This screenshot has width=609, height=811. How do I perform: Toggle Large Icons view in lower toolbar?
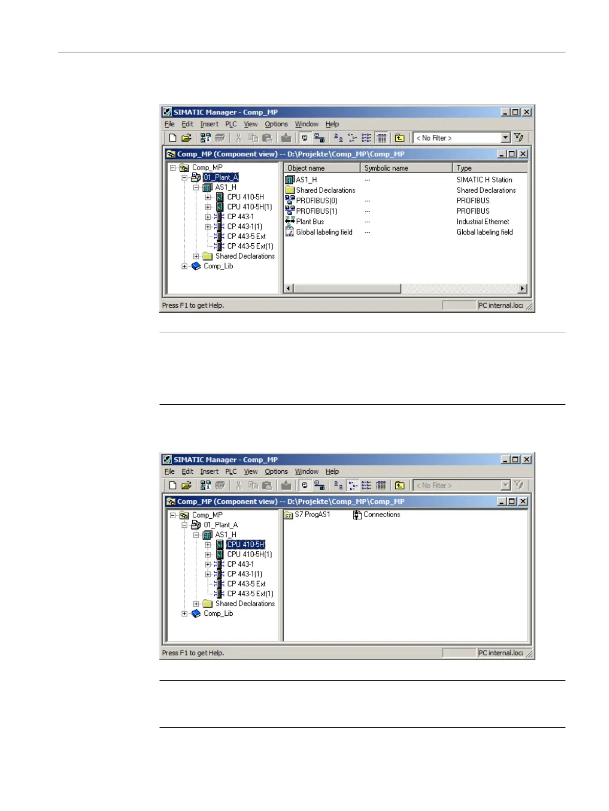339,485
